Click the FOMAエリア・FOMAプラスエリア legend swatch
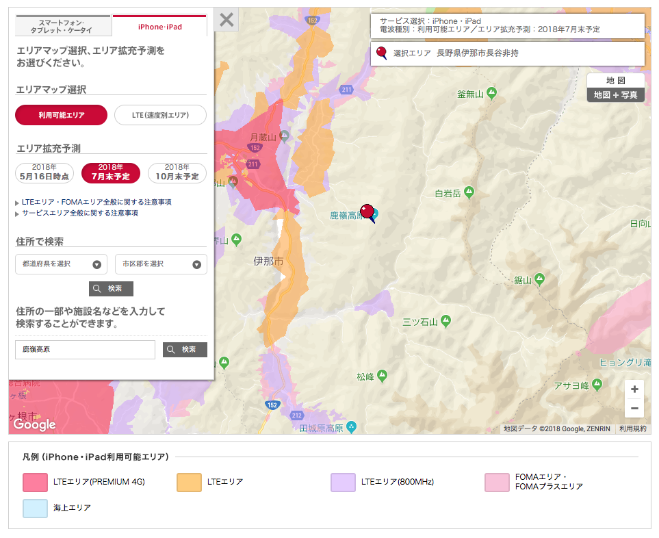Image resolution: width=659 pixels, height=538 pixels. tap(498, 483)
